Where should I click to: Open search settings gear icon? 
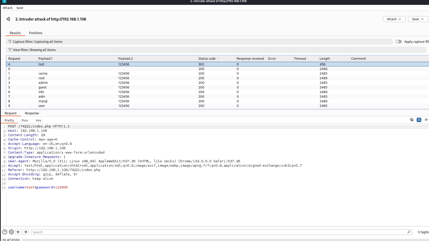pos(11,232)
